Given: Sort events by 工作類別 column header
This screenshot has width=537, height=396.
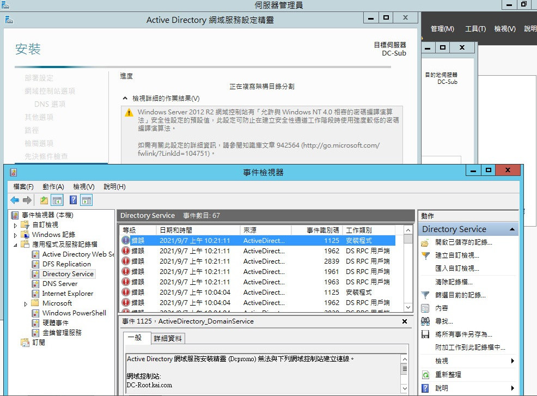Looking at the screenshot, I should [x=369, y=230].
